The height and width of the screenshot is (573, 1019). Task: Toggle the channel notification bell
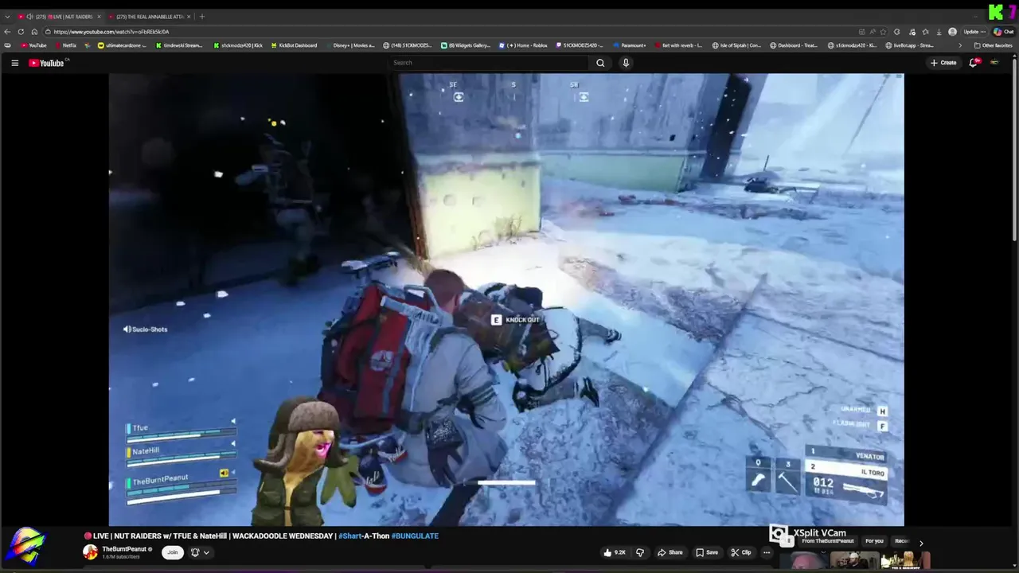pyautogui.click(x=194, y=552)
